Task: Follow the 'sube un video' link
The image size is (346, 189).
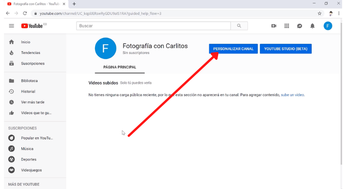Action: [292, 95]
